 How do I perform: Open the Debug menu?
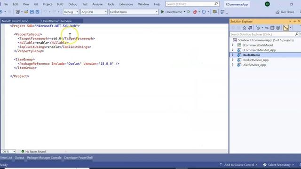73,4
